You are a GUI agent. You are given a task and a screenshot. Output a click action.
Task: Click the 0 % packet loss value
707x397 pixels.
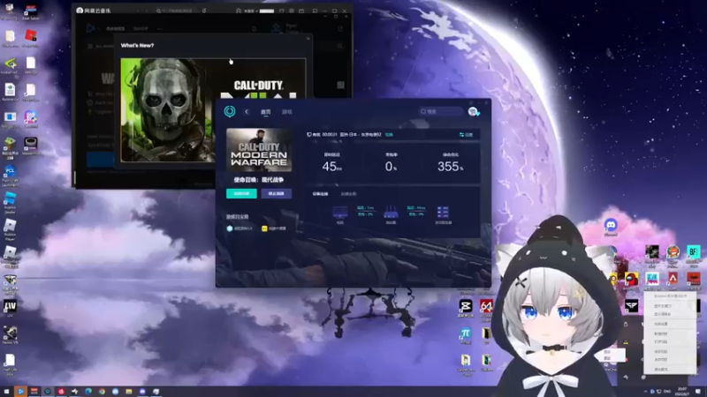coord(391,167)
